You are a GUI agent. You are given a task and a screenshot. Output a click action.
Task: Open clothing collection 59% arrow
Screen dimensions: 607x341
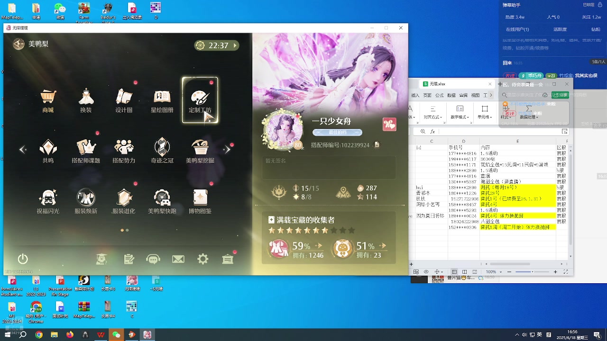(319, 246)
